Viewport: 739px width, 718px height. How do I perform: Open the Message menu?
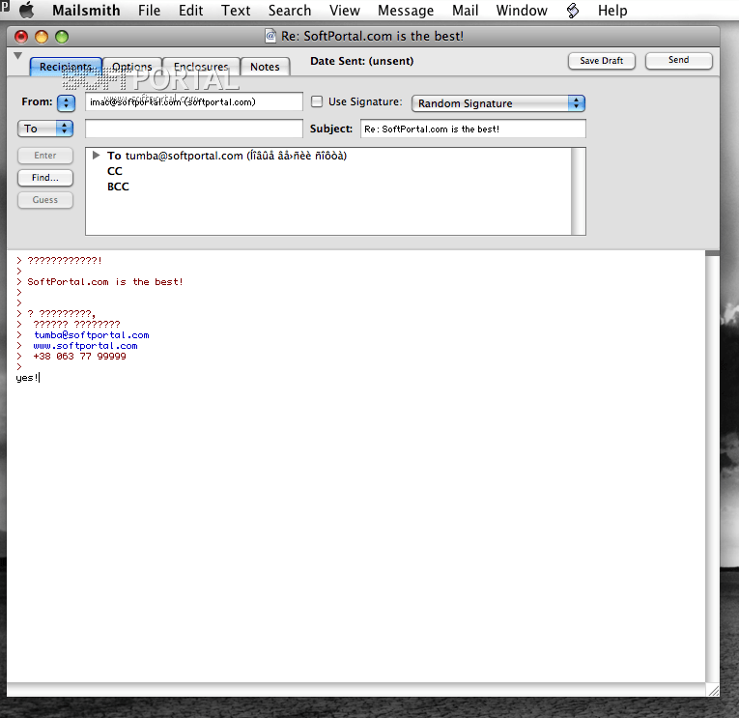click(406, 11)
